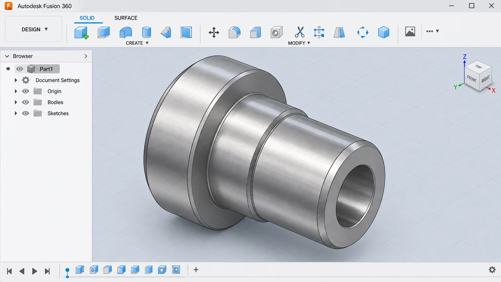The height and width of the screenshot is (282, 501).
Task: Toggle visibility of the Origin folder
Action: tap(25, 91)
